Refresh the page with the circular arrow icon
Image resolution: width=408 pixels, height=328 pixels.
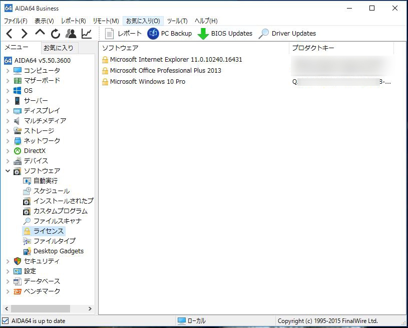pos(55,34)
